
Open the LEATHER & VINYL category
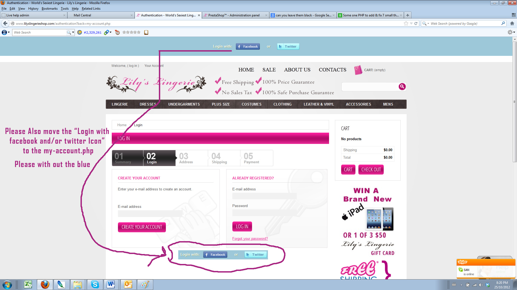point(319,104)
